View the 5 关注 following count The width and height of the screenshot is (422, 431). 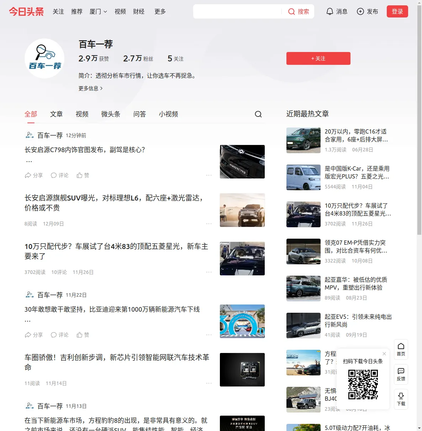pos(176,58)
